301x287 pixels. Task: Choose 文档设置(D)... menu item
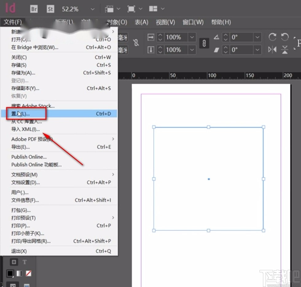(59, 182)
